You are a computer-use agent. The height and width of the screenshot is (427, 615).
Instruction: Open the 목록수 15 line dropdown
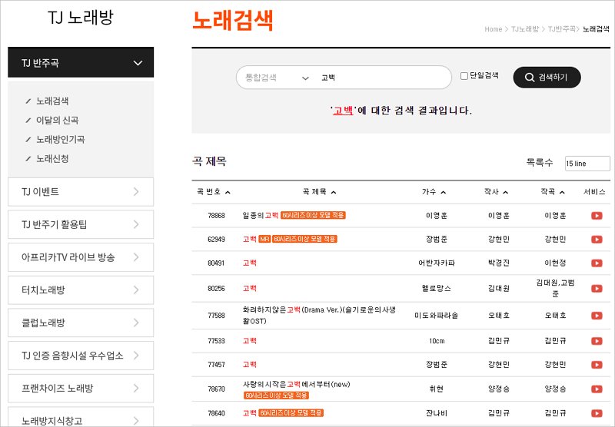(x=587, y=164)
